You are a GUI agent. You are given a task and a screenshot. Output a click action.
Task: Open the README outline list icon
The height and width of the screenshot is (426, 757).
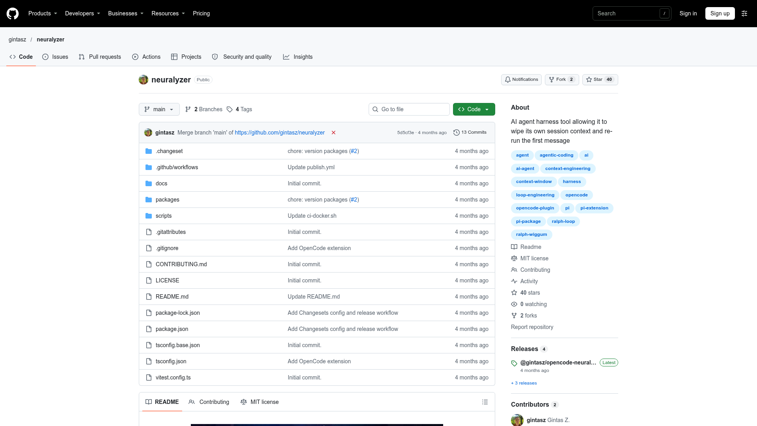pos(485,402)
